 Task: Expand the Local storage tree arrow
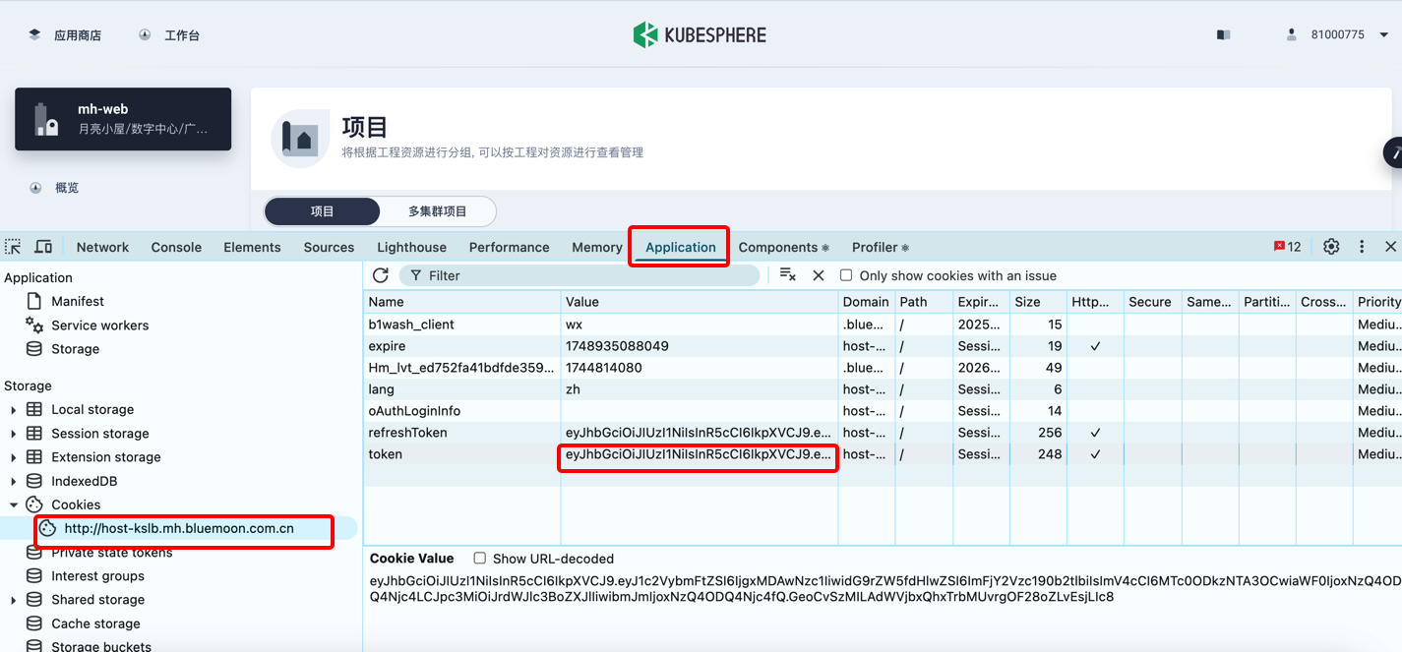coord(13,410)
